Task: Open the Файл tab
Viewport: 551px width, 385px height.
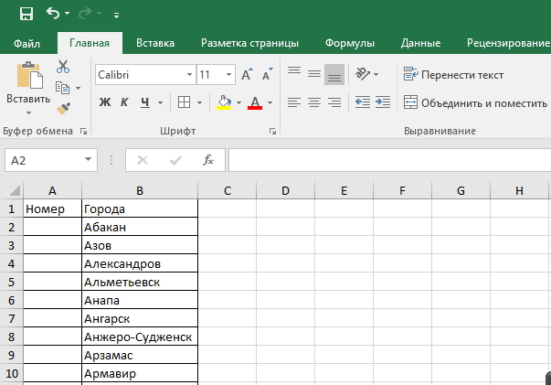Action: coord(26,43)
